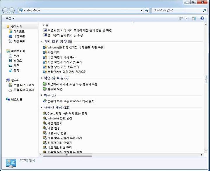Open 바탕 화면에 가젯 추가

[62, 57]
